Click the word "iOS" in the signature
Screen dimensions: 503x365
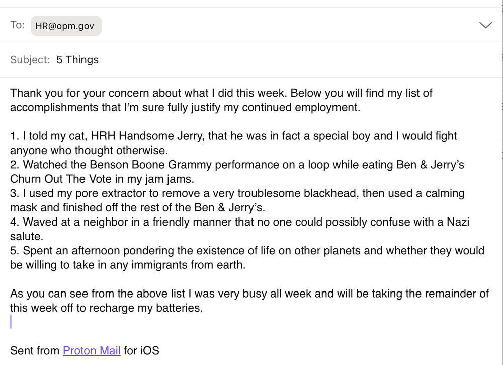(x=149, y=350)
